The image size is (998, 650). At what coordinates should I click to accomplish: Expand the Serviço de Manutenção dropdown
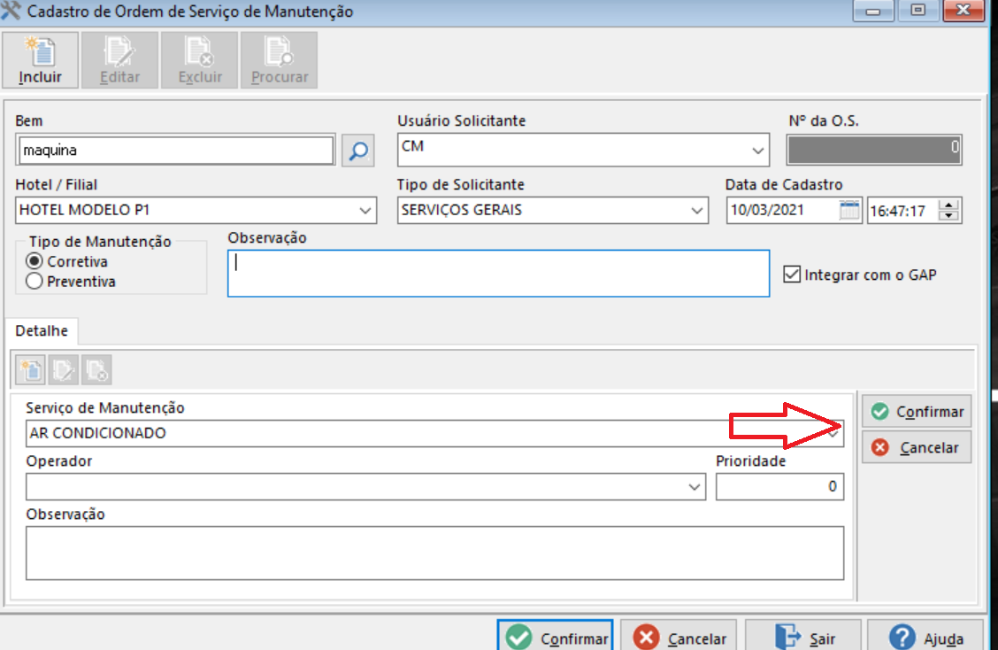[x=833, y=433]
